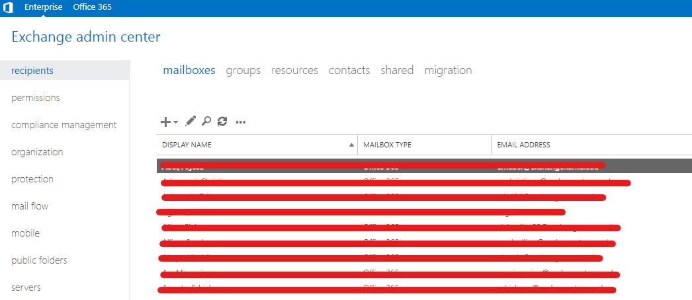Click the Exchange admin center title
The height and width of the screenshot is (300, 692).
(x=85, y=37)
